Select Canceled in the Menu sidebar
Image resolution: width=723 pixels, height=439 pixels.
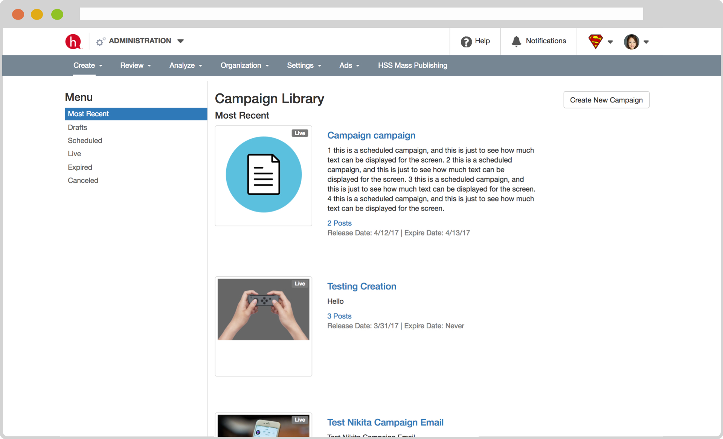pyautogui.click(x=83, y=181)
